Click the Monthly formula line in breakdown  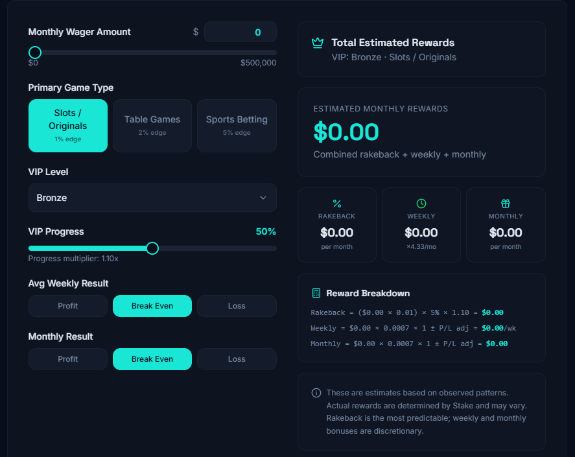tap(409, 344)
